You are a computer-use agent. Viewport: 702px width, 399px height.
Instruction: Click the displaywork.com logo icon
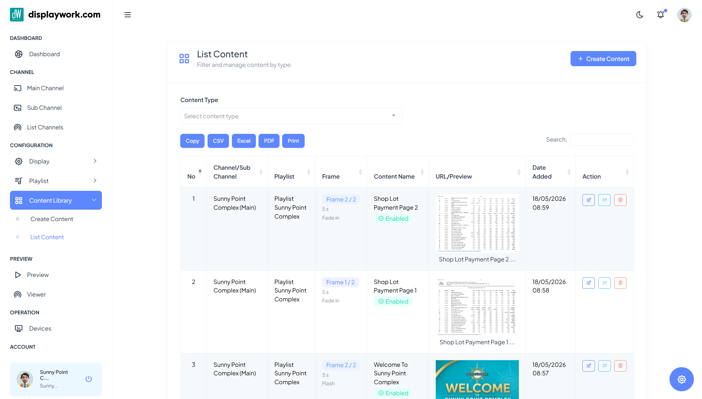17,14
